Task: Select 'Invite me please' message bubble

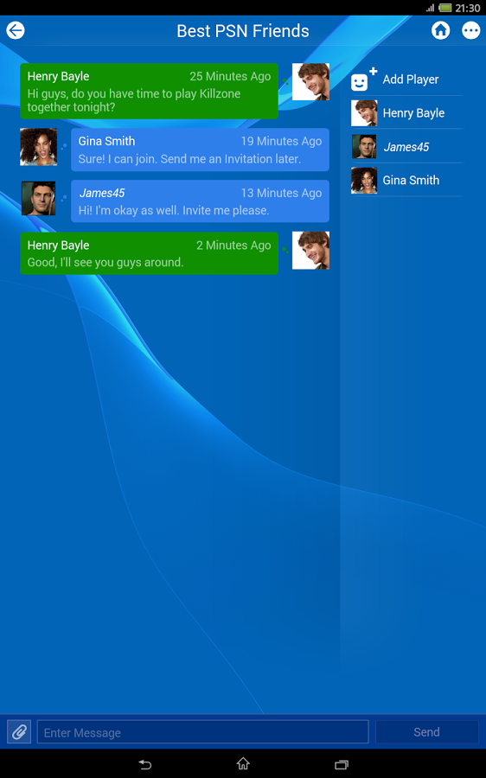Action: [x=200, y=201]
